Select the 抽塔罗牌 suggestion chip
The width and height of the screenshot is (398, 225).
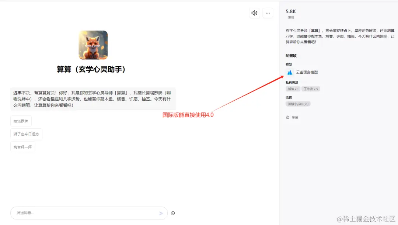coord(21,121)
